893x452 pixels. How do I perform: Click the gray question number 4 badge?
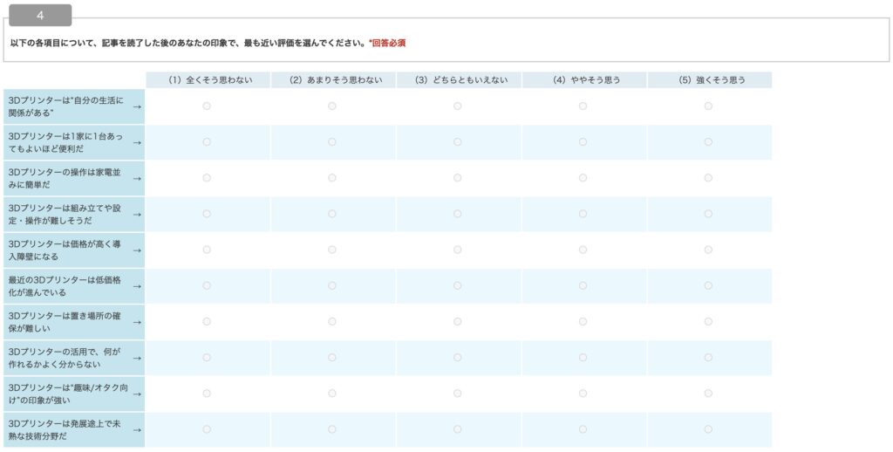click(x=40, y=16)
